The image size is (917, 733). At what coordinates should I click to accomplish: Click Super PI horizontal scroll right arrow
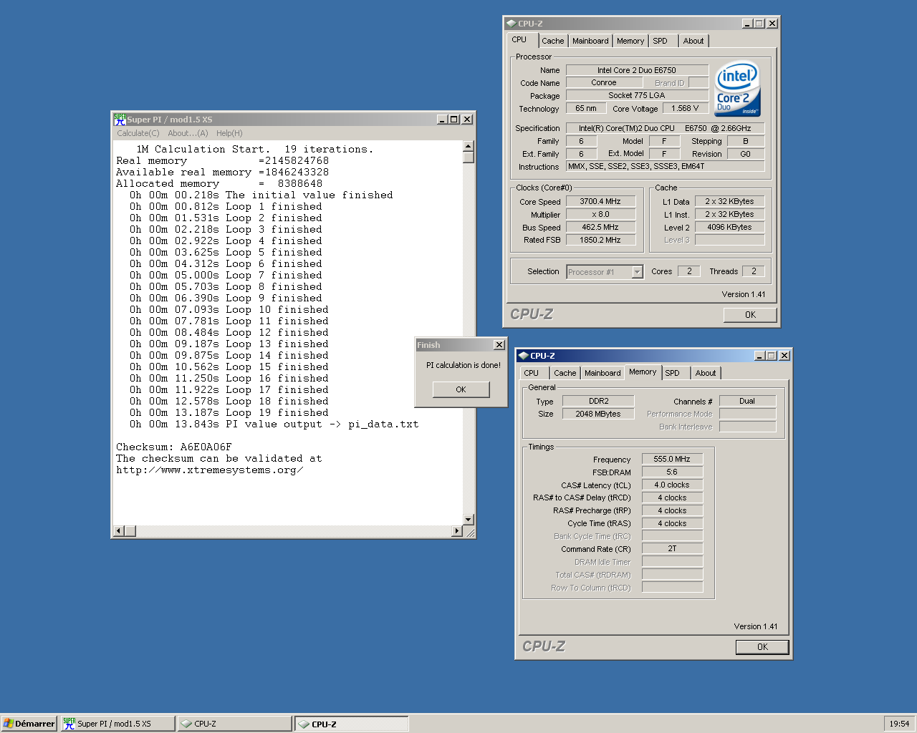[x=457, y=531]
